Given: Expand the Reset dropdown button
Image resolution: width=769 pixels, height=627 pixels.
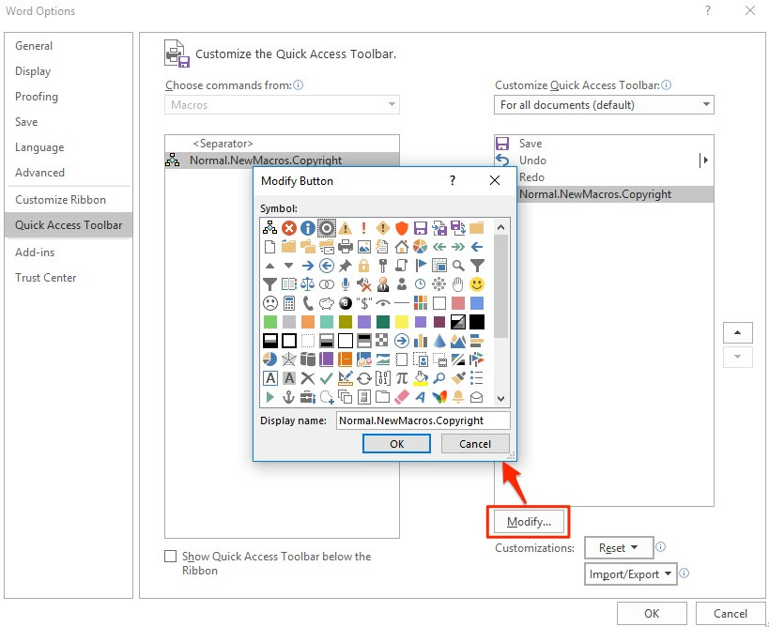Looking at the screenshot, I should pyautogui.click(x=618, y=548).
